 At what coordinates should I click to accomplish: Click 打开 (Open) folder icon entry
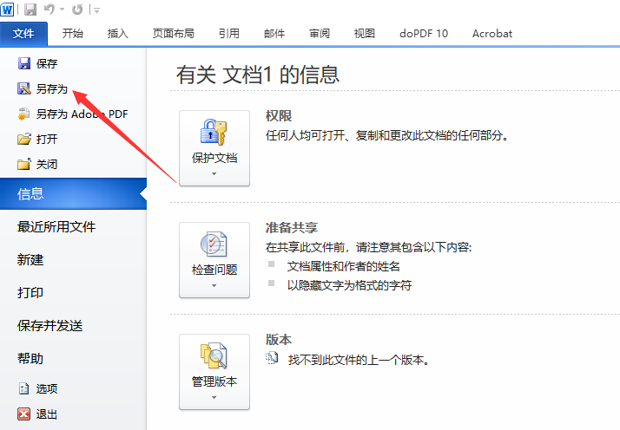tap(47, 139)
